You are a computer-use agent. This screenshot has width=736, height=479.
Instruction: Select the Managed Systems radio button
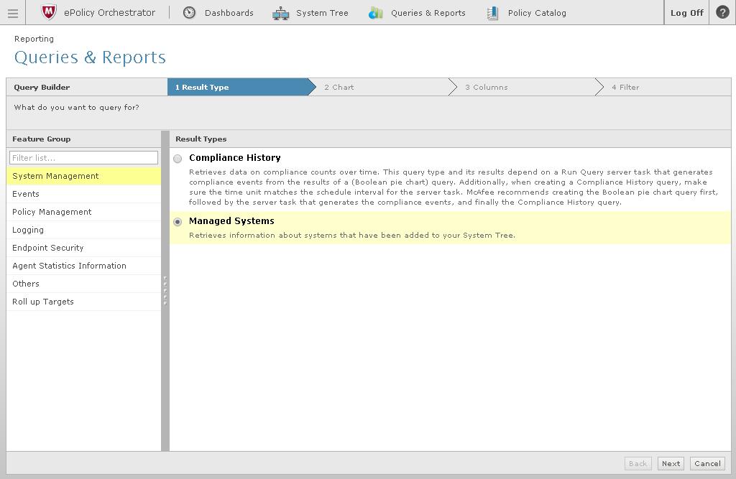pyautogui.click(x=178, y=222)
